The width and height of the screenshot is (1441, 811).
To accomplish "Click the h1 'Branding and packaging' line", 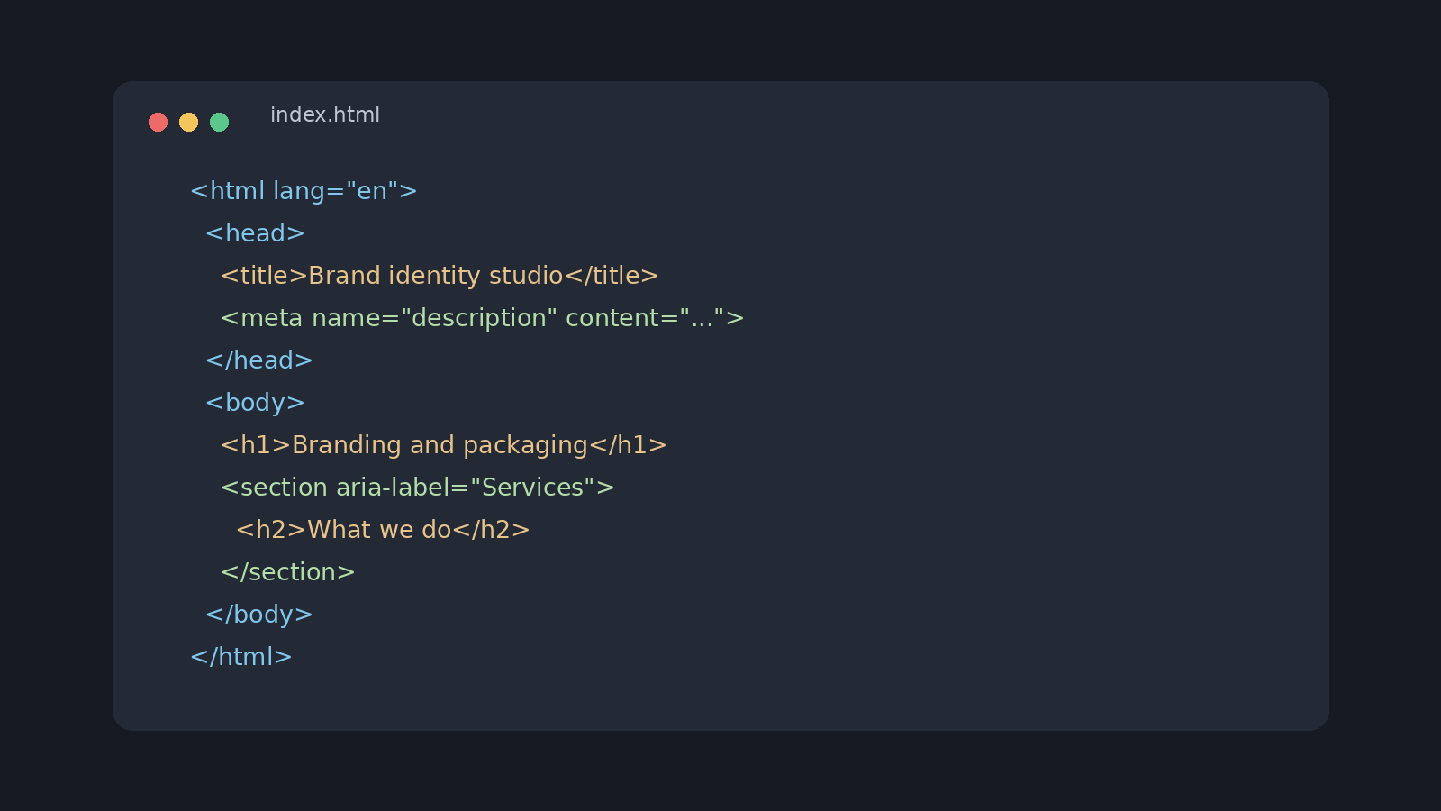I will (444, 445).
